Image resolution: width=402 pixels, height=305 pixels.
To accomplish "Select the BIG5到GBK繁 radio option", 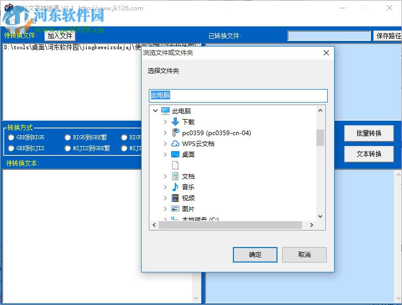I will (x=67, y=137).
